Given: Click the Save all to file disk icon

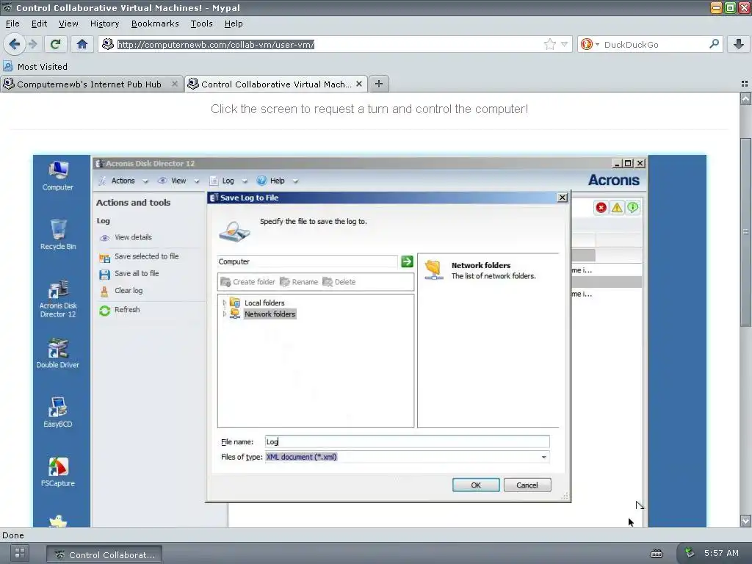Looking at the screenshot, I should pyautogui.click(x=104, y=274).
